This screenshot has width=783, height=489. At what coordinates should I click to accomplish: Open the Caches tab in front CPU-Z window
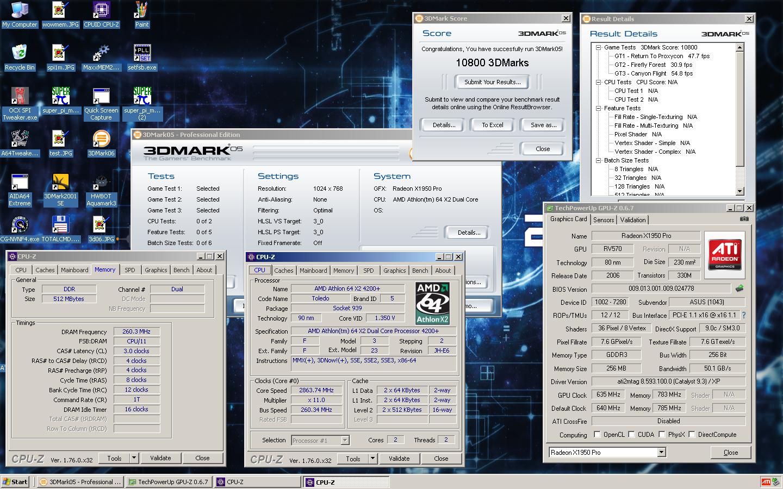click(x=283, y=270)
